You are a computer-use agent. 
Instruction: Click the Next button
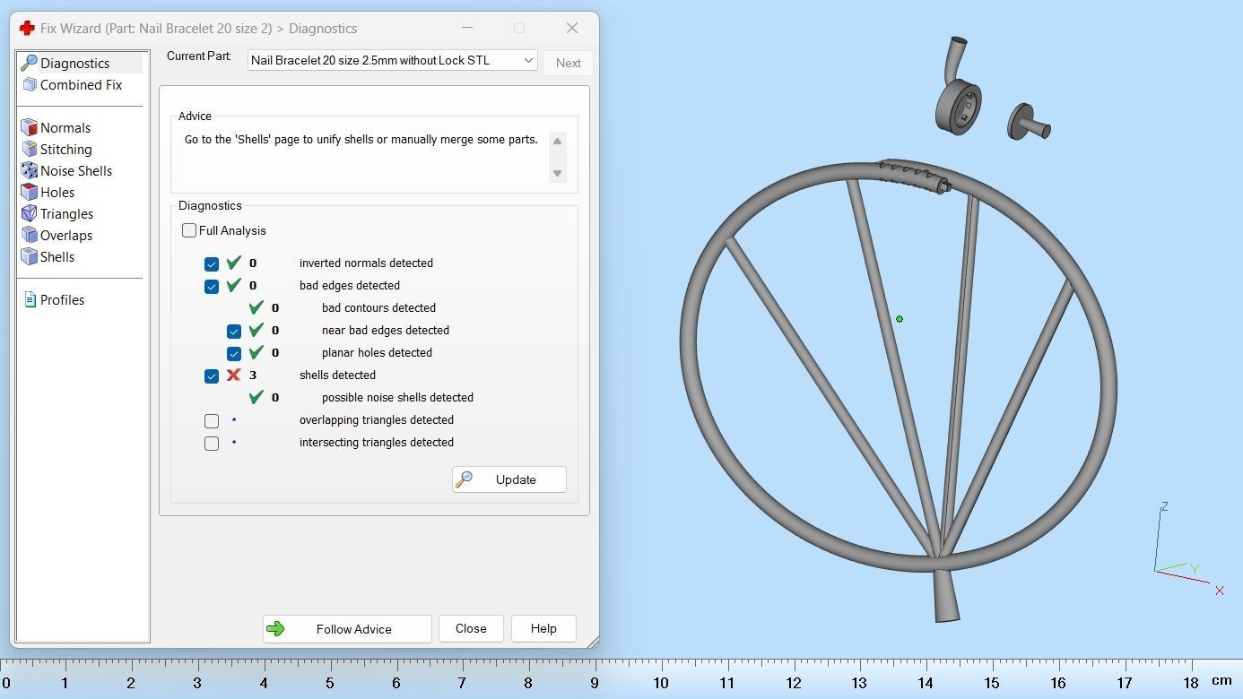coord(568,63)
